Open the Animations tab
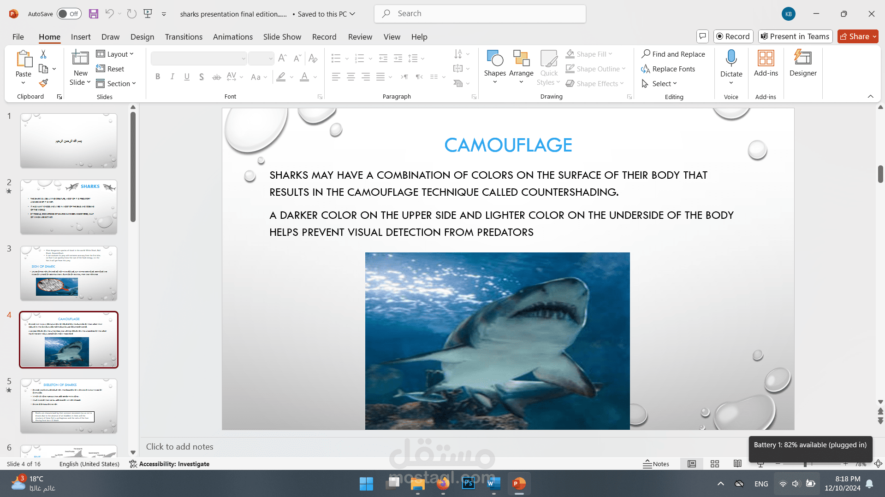Screen dimensions: 885x497 pos(232,37)
